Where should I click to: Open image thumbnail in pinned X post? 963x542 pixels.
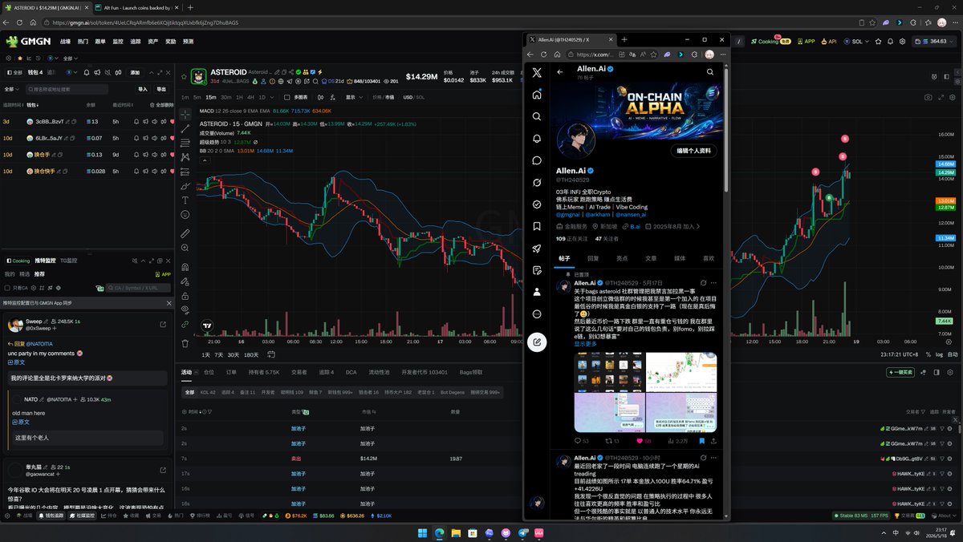(645, 392)
